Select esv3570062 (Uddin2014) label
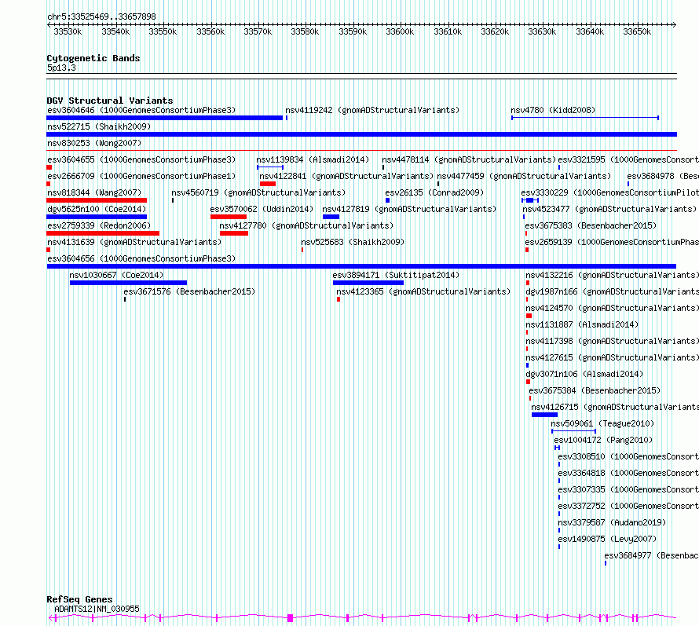 pyautogui.click(x=262, y=209)
